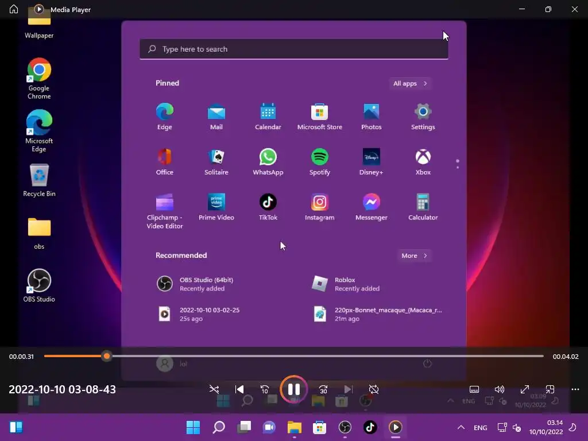Toggle subtitles/captions button
588x441 pixels.
point(474,389)
